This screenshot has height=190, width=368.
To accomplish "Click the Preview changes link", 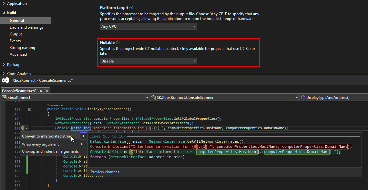I will click(105, 172).
